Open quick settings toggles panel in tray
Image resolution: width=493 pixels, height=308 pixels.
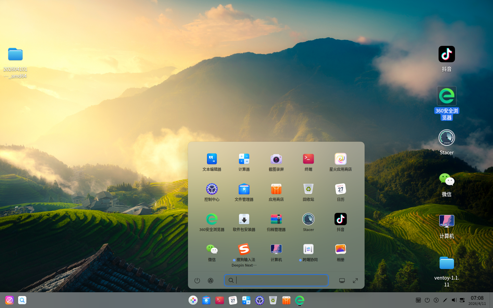(x=462, y=300)
